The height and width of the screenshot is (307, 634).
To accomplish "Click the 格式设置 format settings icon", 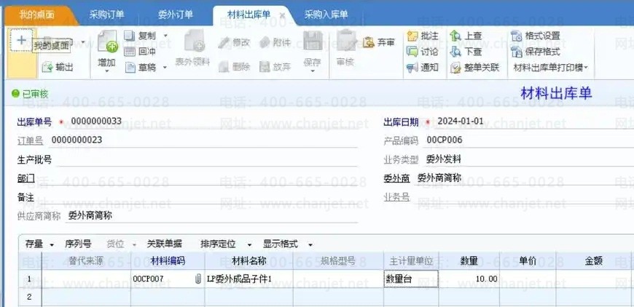I will [517, 36].
